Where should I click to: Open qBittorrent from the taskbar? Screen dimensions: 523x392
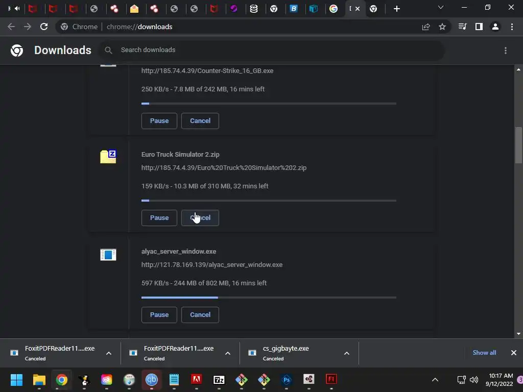(151, 380)
